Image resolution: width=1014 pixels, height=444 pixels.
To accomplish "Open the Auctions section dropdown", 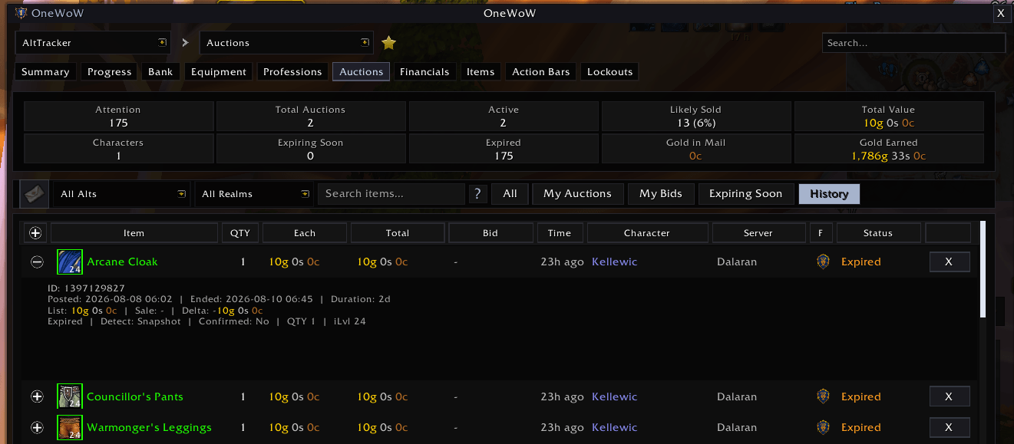I will [x=286, y=43].
